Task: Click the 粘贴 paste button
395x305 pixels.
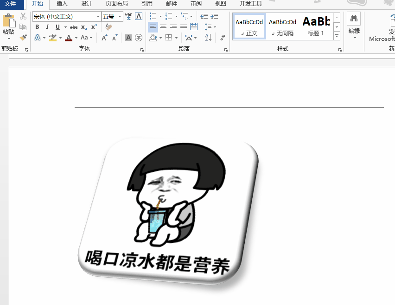Action: [8, 26]
